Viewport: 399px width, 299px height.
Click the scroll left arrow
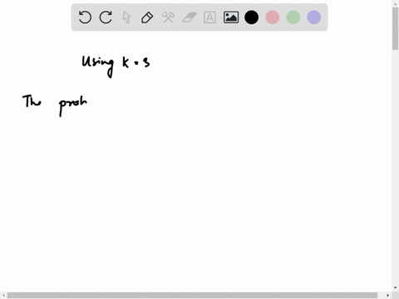3,296
